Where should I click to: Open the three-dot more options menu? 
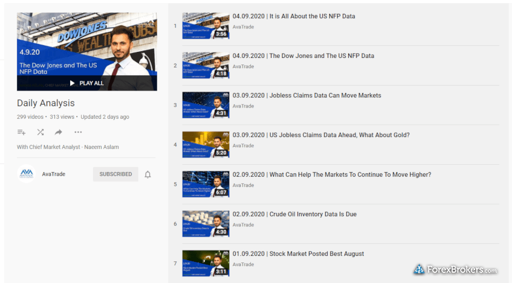tap(78, 132)
